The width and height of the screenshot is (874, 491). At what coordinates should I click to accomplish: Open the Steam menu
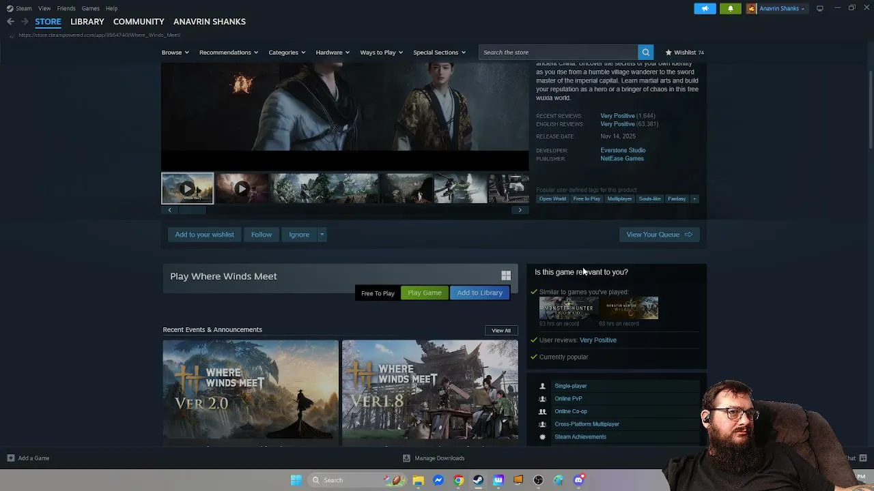tap(24, 8)
